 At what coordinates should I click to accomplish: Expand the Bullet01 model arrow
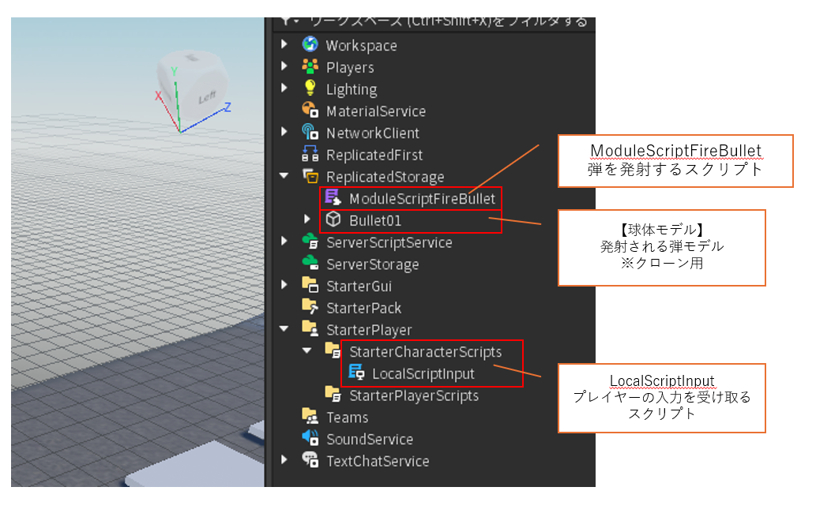point(307,220)
